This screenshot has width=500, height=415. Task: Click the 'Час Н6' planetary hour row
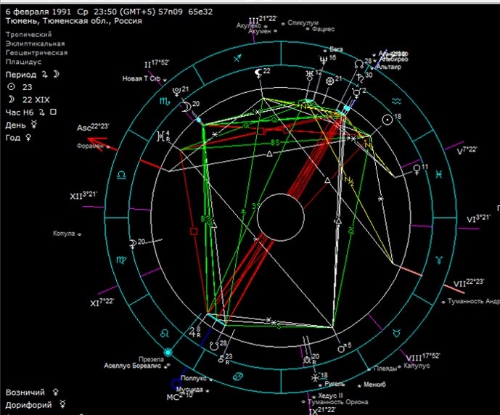(31, 112)
